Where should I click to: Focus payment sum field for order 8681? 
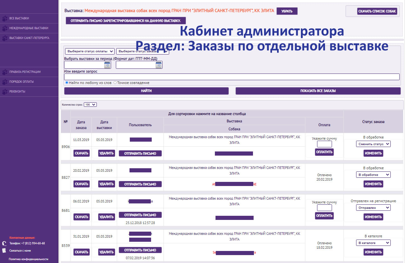pyautogui.click(x=324, y=208)
